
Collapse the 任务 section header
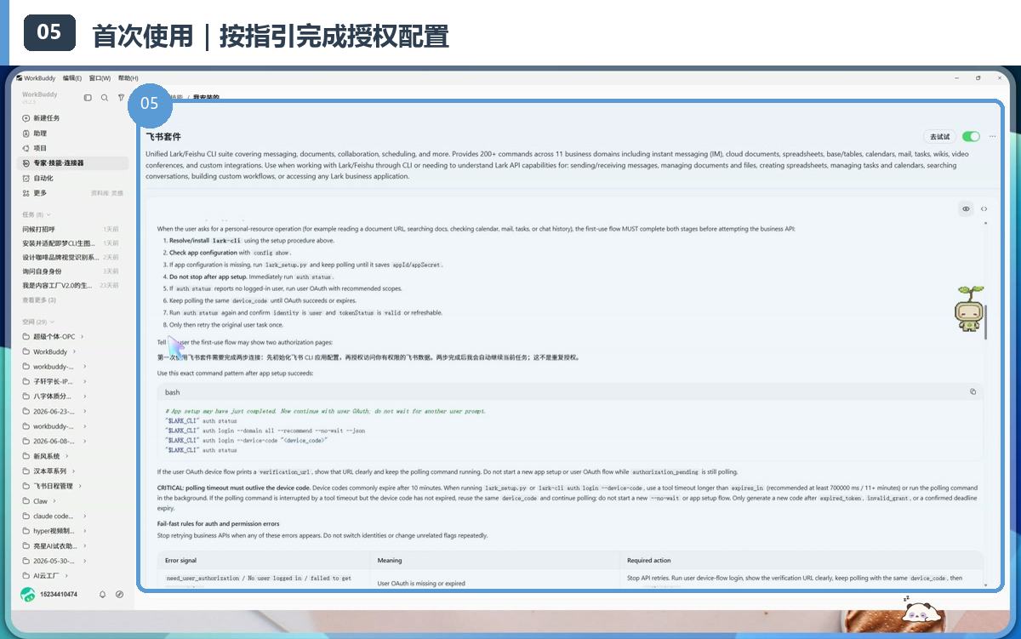point(37,214)
